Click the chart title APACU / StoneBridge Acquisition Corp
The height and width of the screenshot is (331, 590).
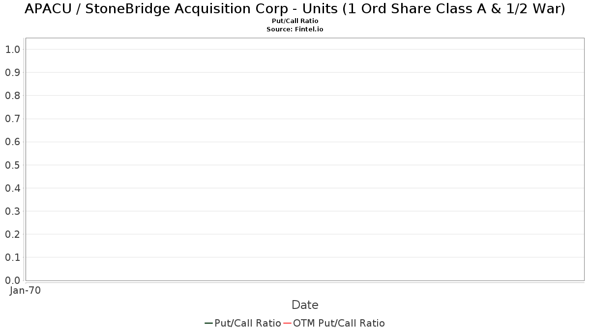pyautogui.click(x=295, y=9)
